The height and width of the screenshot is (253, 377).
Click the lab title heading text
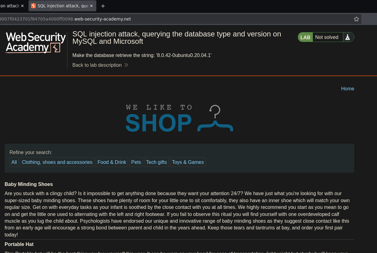point(177,38)
